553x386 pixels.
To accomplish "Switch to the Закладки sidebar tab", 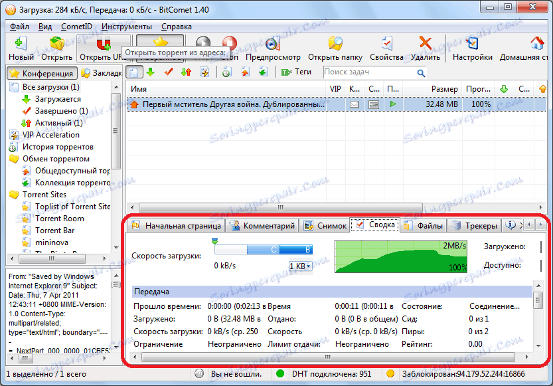I will 101,73.
